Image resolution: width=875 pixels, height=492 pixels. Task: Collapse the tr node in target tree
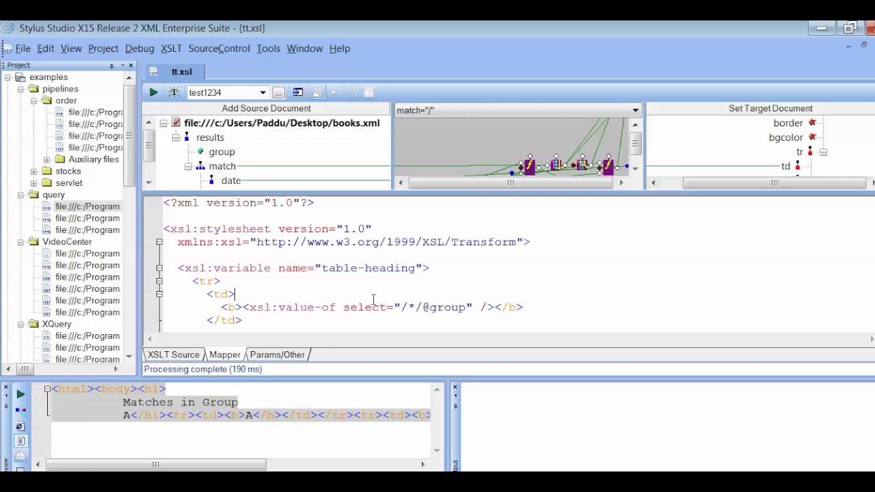pos(823,152)
